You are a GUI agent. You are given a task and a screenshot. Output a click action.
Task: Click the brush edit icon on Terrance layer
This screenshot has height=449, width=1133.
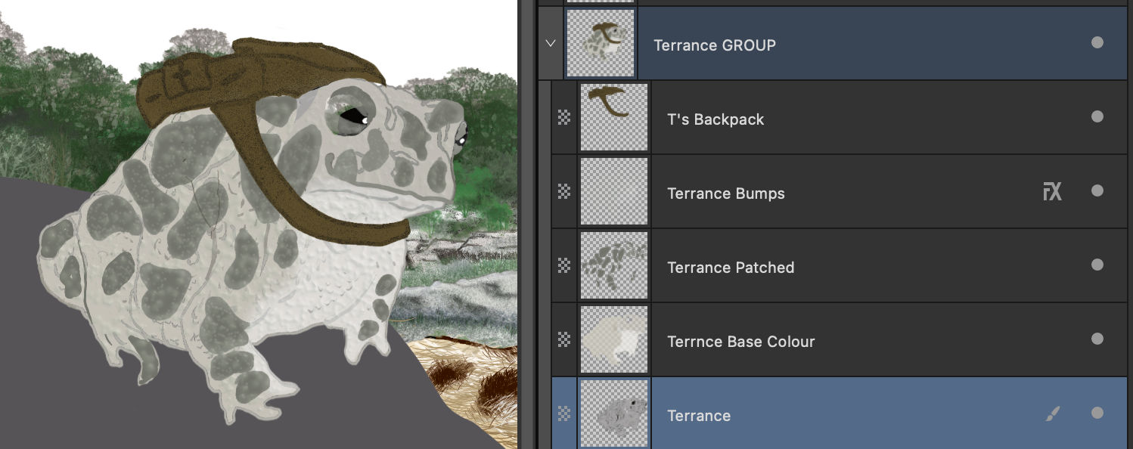[x=1053, y=413]
